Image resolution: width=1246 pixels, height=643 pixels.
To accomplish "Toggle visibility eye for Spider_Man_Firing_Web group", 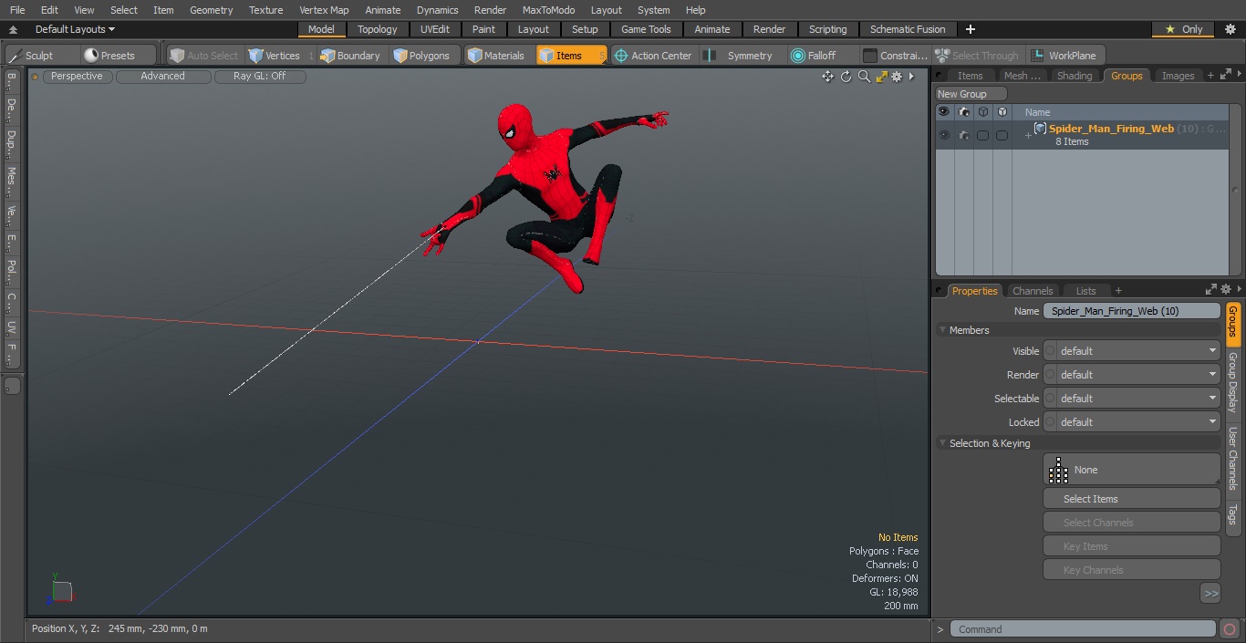I will pos(944,135).
